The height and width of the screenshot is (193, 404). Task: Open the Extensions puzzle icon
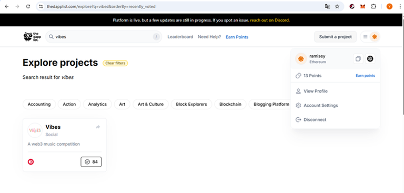(x=373, y=6)
